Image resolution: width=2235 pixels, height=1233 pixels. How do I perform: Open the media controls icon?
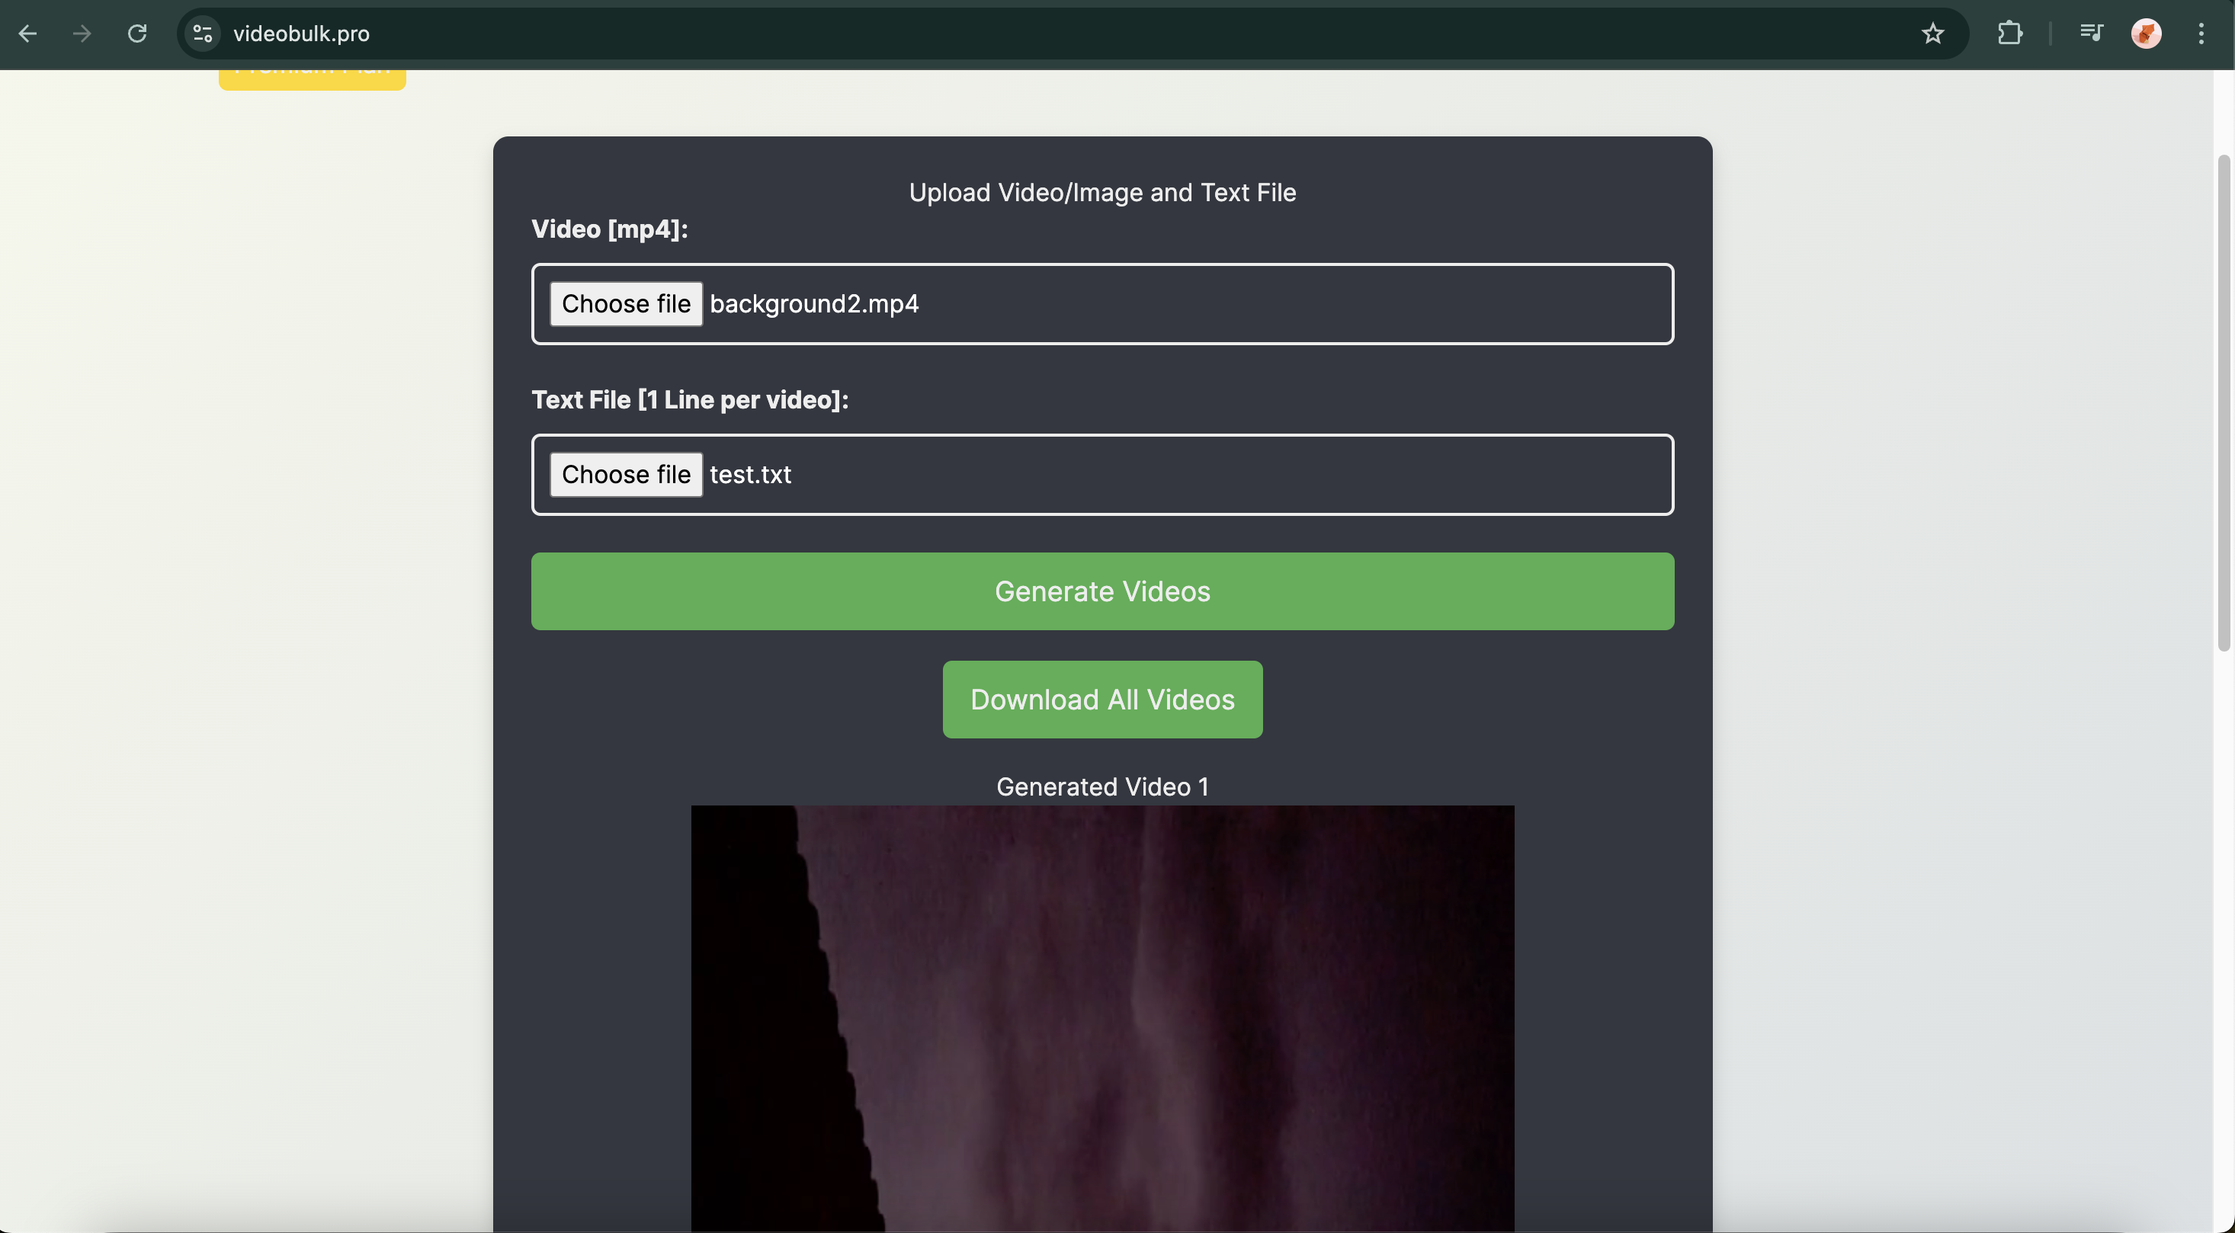pyautogui.click(x=2091, y=34)
